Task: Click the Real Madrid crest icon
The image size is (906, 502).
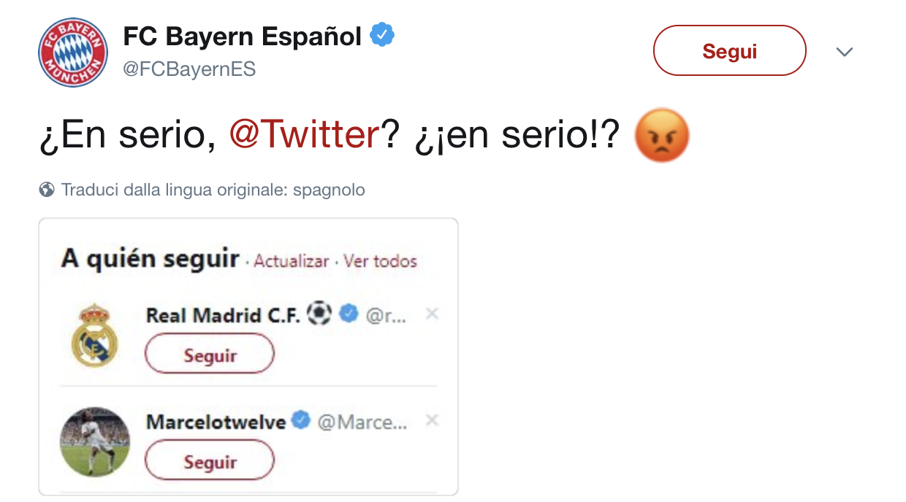Action: (x=94, y=336)
